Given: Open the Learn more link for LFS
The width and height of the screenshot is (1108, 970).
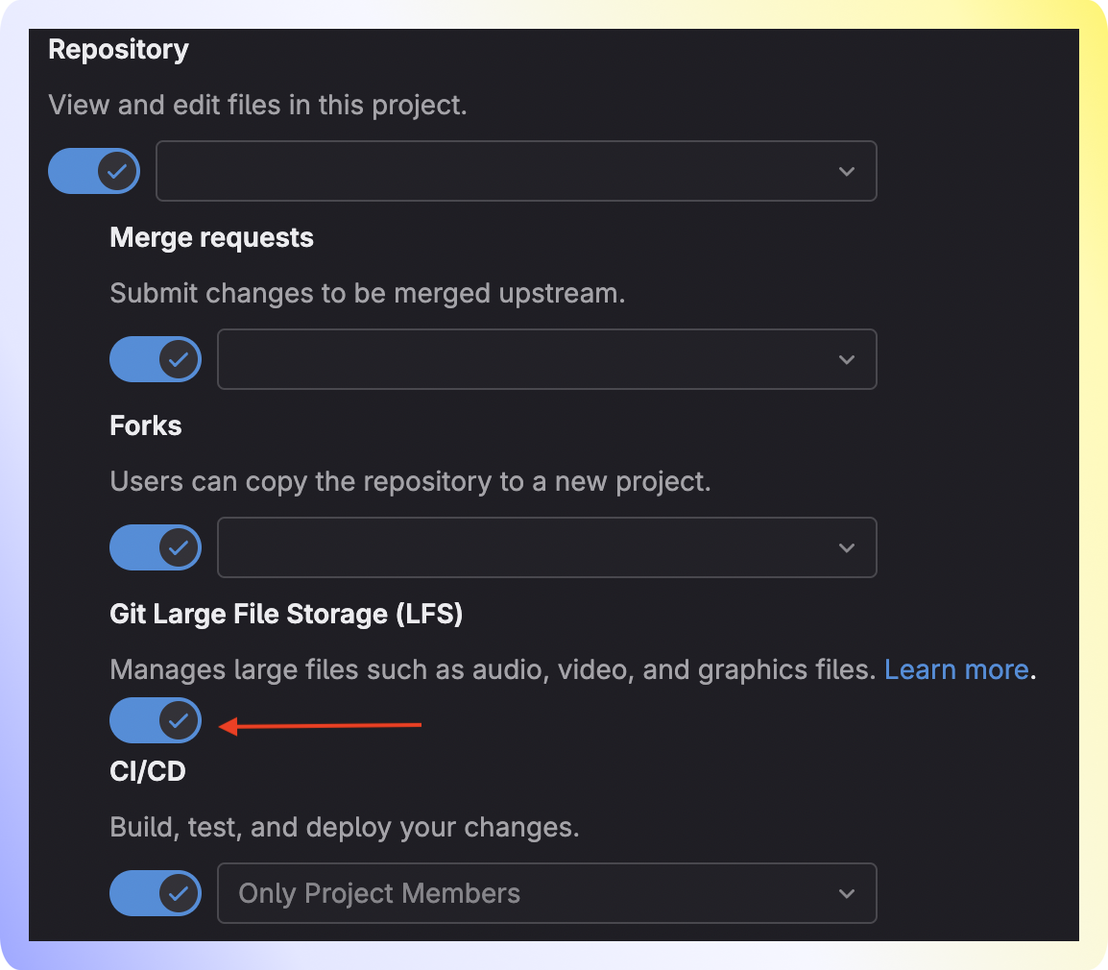Looking at the screenshot, I should tap(956, 669).
